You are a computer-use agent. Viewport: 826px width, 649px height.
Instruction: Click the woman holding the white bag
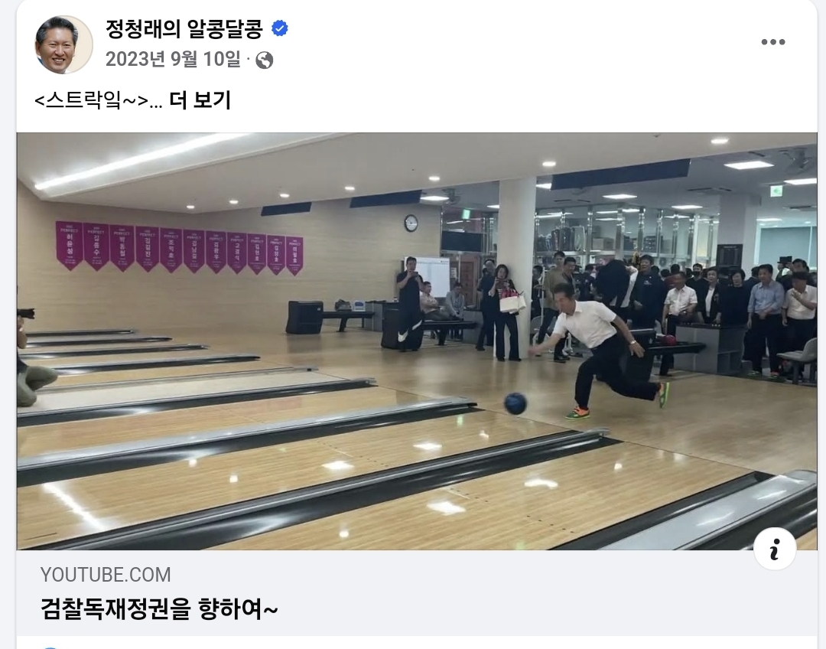pos(505,313)
